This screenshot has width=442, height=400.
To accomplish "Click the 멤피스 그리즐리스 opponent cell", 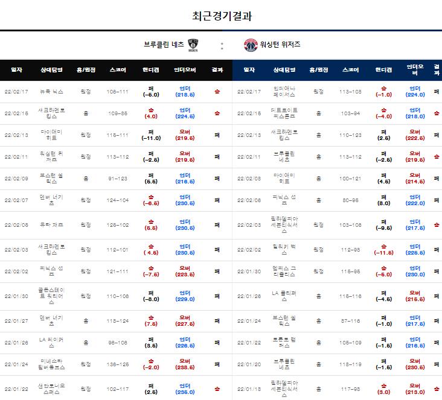I will click(x=284, y=271).
